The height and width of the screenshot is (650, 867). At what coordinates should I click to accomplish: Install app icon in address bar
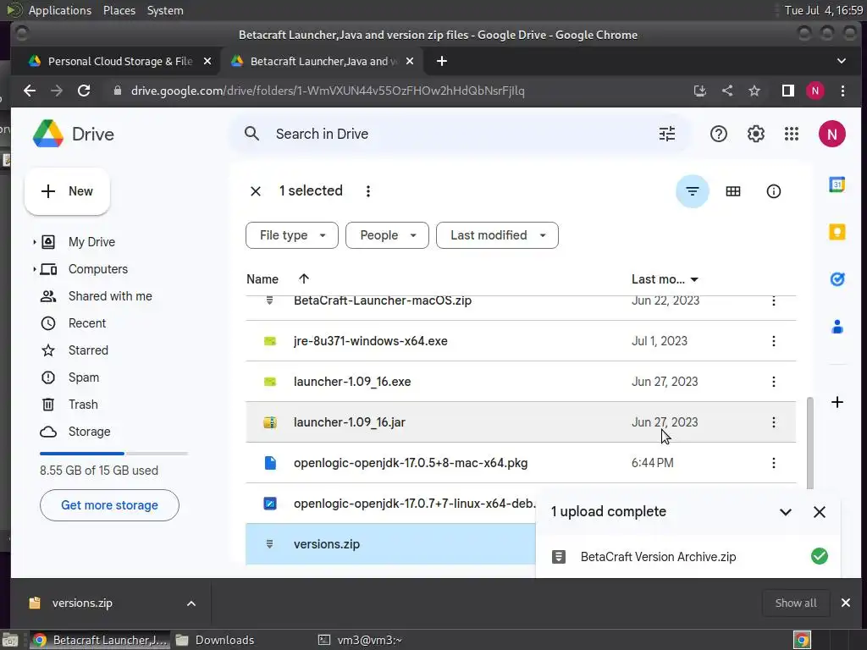tap(700, 91)
